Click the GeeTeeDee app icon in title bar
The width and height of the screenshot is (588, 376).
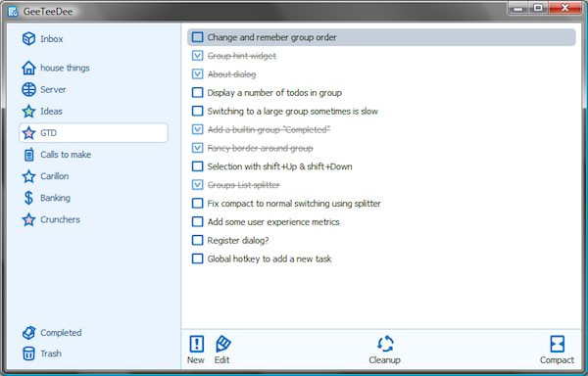tap(13, 11)
